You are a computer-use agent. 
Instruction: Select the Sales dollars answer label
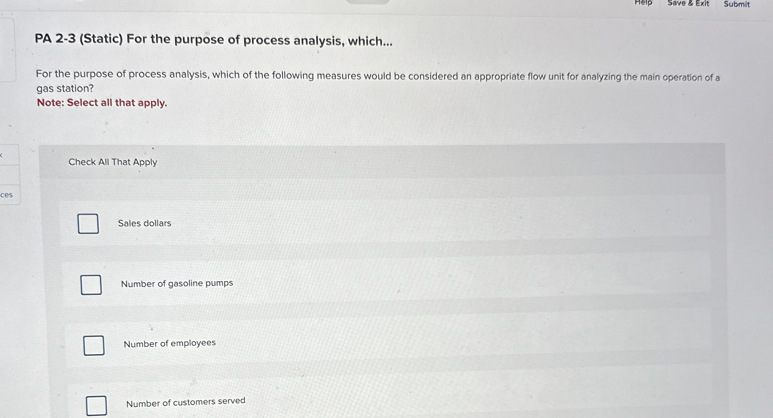tap(145, 223)
